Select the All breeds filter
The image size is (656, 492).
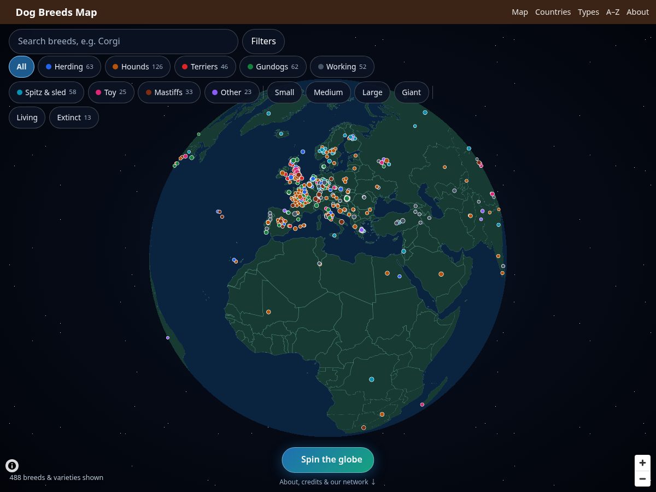click(21, 67)
